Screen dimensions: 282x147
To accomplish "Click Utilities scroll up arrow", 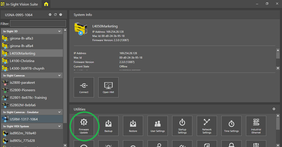I will [x=278, y=116].
